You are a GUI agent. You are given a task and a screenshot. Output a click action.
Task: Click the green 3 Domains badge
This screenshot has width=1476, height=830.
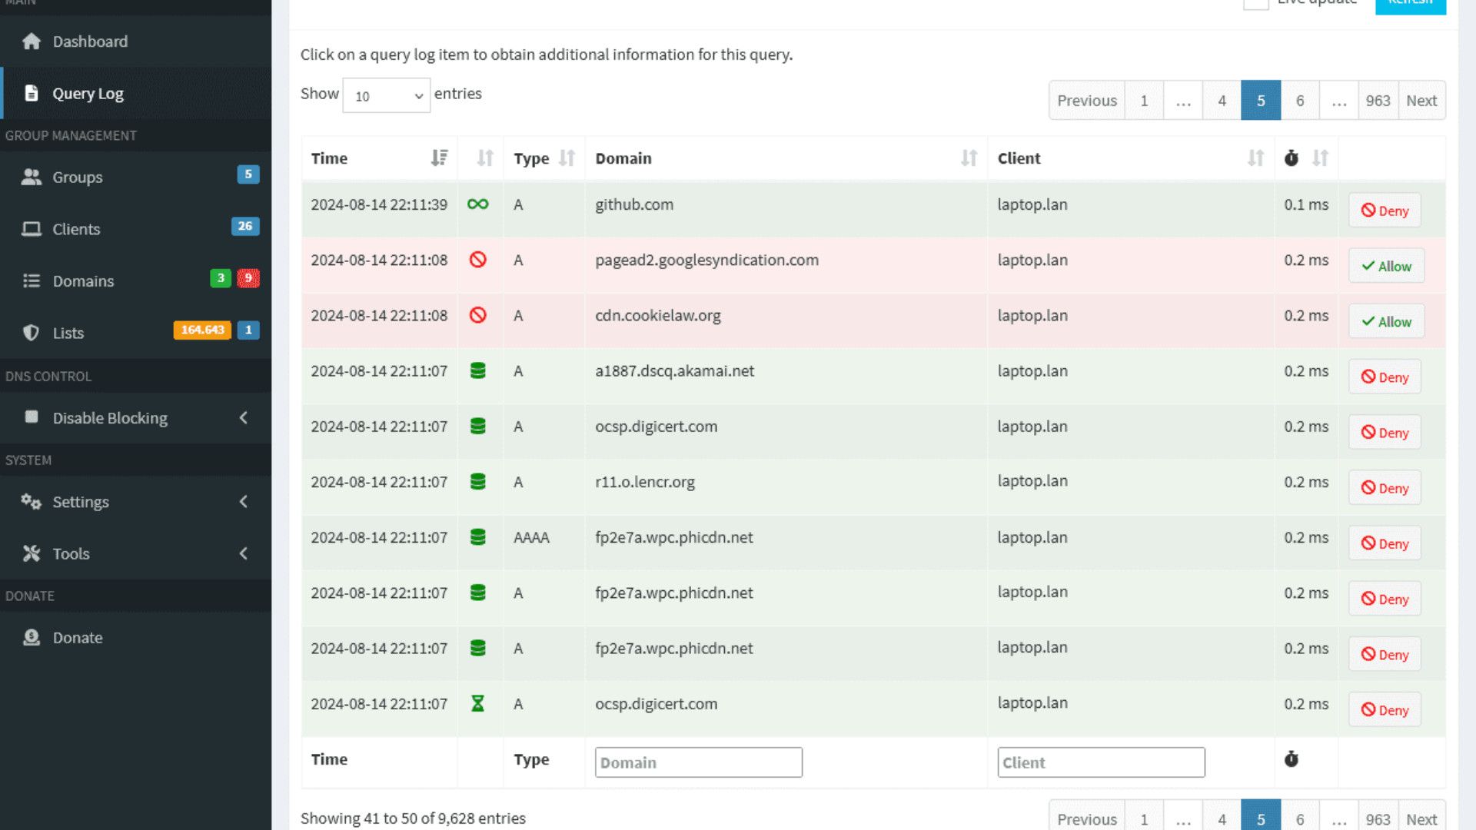point(221,278)
